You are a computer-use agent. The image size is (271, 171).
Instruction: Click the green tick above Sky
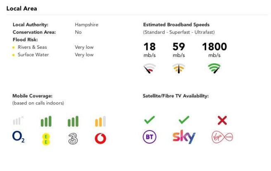coord(184,120)
